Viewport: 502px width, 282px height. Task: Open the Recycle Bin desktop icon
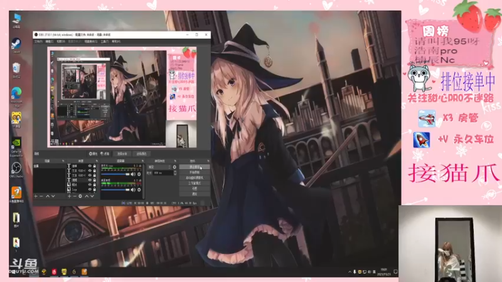(x=16, y=70)
